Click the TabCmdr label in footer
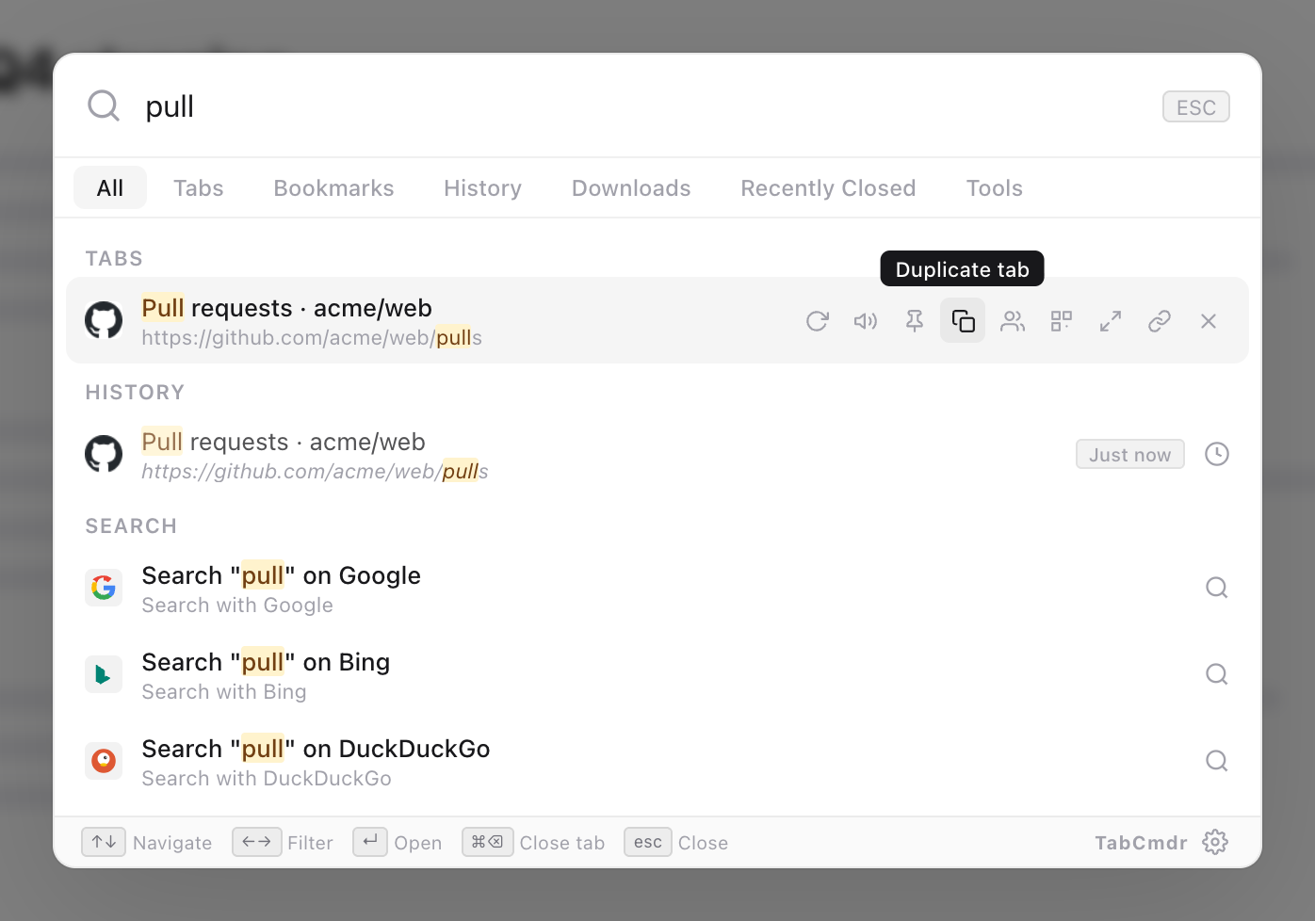 click(1141, 843)
